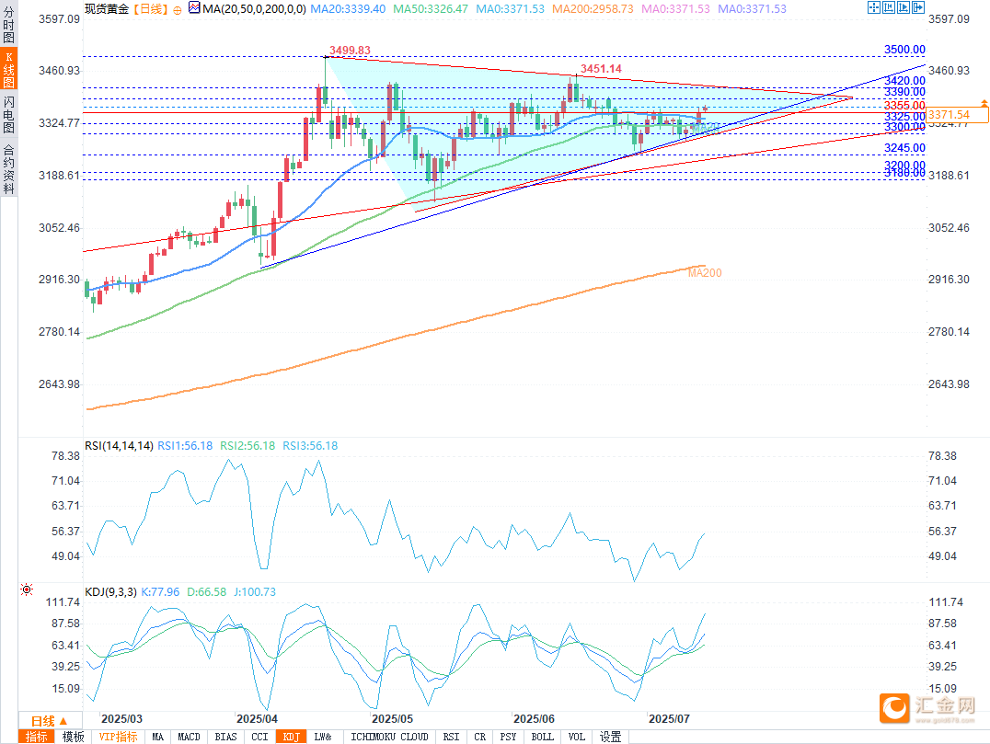Select the BOLL indicator
Viewport: 990px width, 744px height.
(x=542, y=737)
